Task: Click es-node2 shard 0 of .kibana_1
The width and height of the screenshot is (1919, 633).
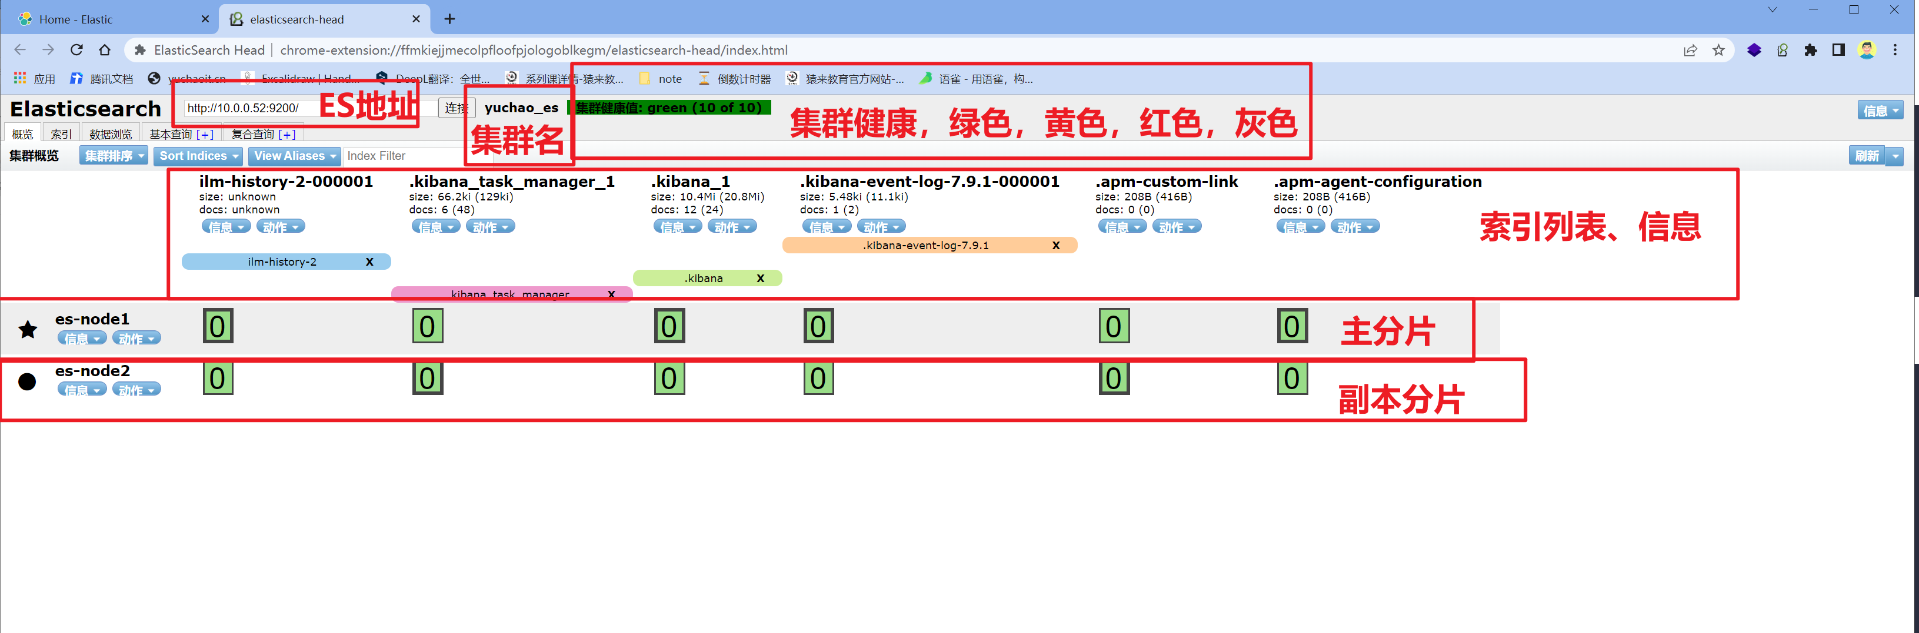Action: (x=668, y=379)
